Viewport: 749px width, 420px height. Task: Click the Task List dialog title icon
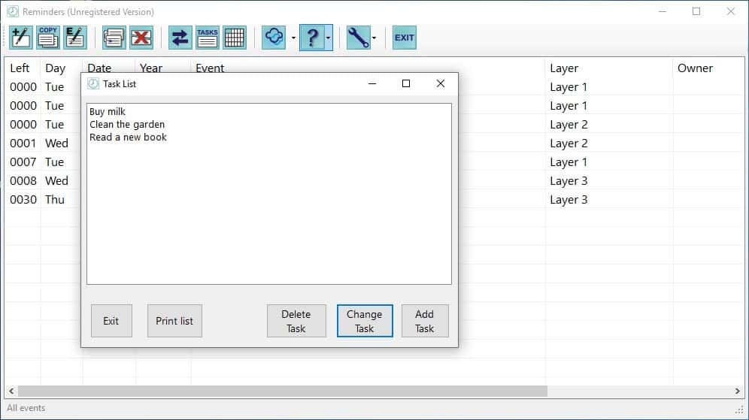93,84
